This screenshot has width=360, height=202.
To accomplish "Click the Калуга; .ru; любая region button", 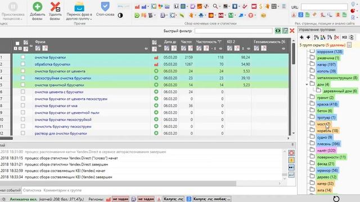I will pos(211,199).
